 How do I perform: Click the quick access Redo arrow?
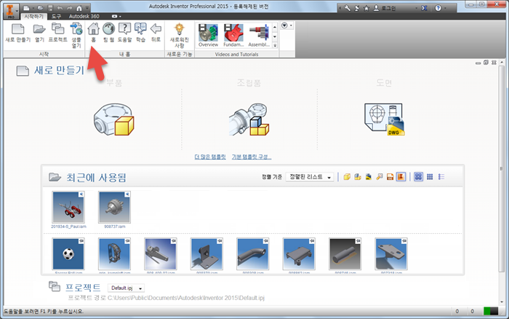tap(70, 8)
